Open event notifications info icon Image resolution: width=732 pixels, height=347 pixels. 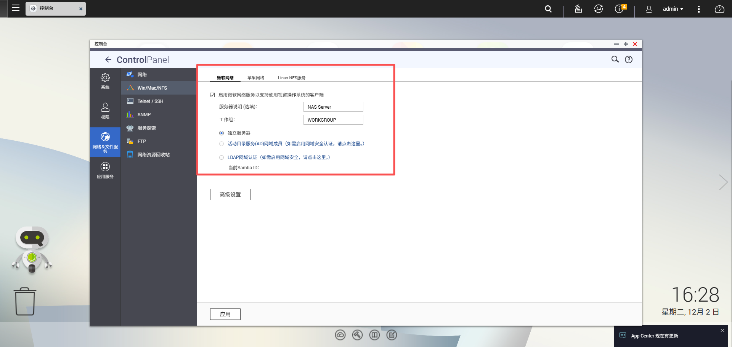tap(619, 9)
